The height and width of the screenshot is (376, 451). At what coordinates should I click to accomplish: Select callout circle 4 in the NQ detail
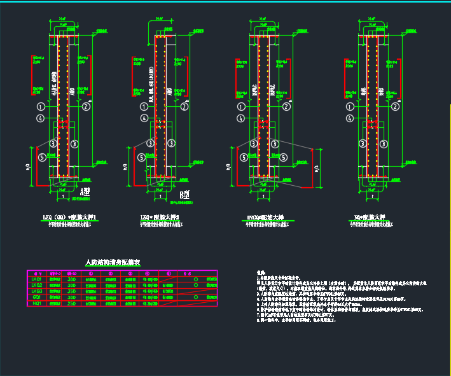pos(350,118)
